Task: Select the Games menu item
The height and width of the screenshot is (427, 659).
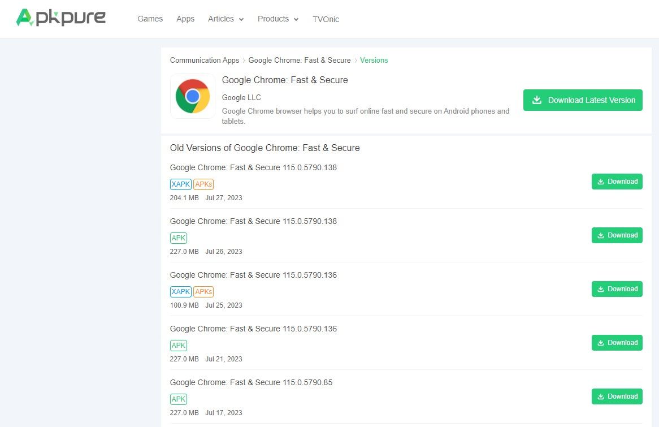Action: coord(150,19)
